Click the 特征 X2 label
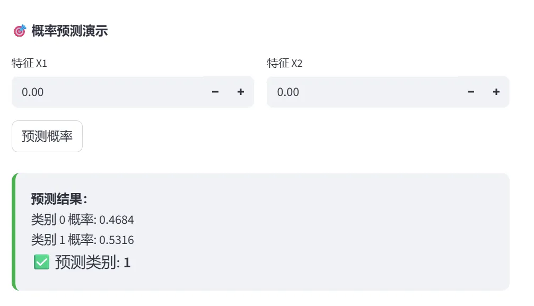 pos(285,64)
